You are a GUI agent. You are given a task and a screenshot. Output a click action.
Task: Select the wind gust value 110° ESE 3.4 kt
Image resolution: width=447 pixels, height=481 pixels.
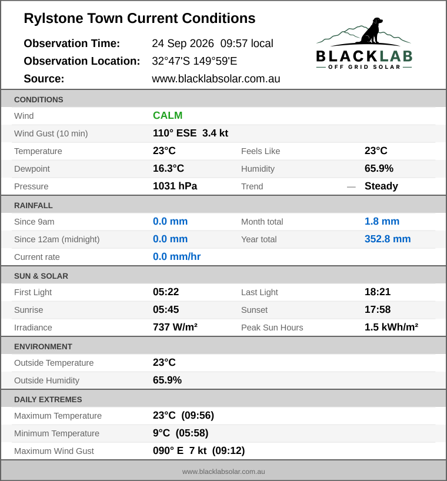[191, 133]
